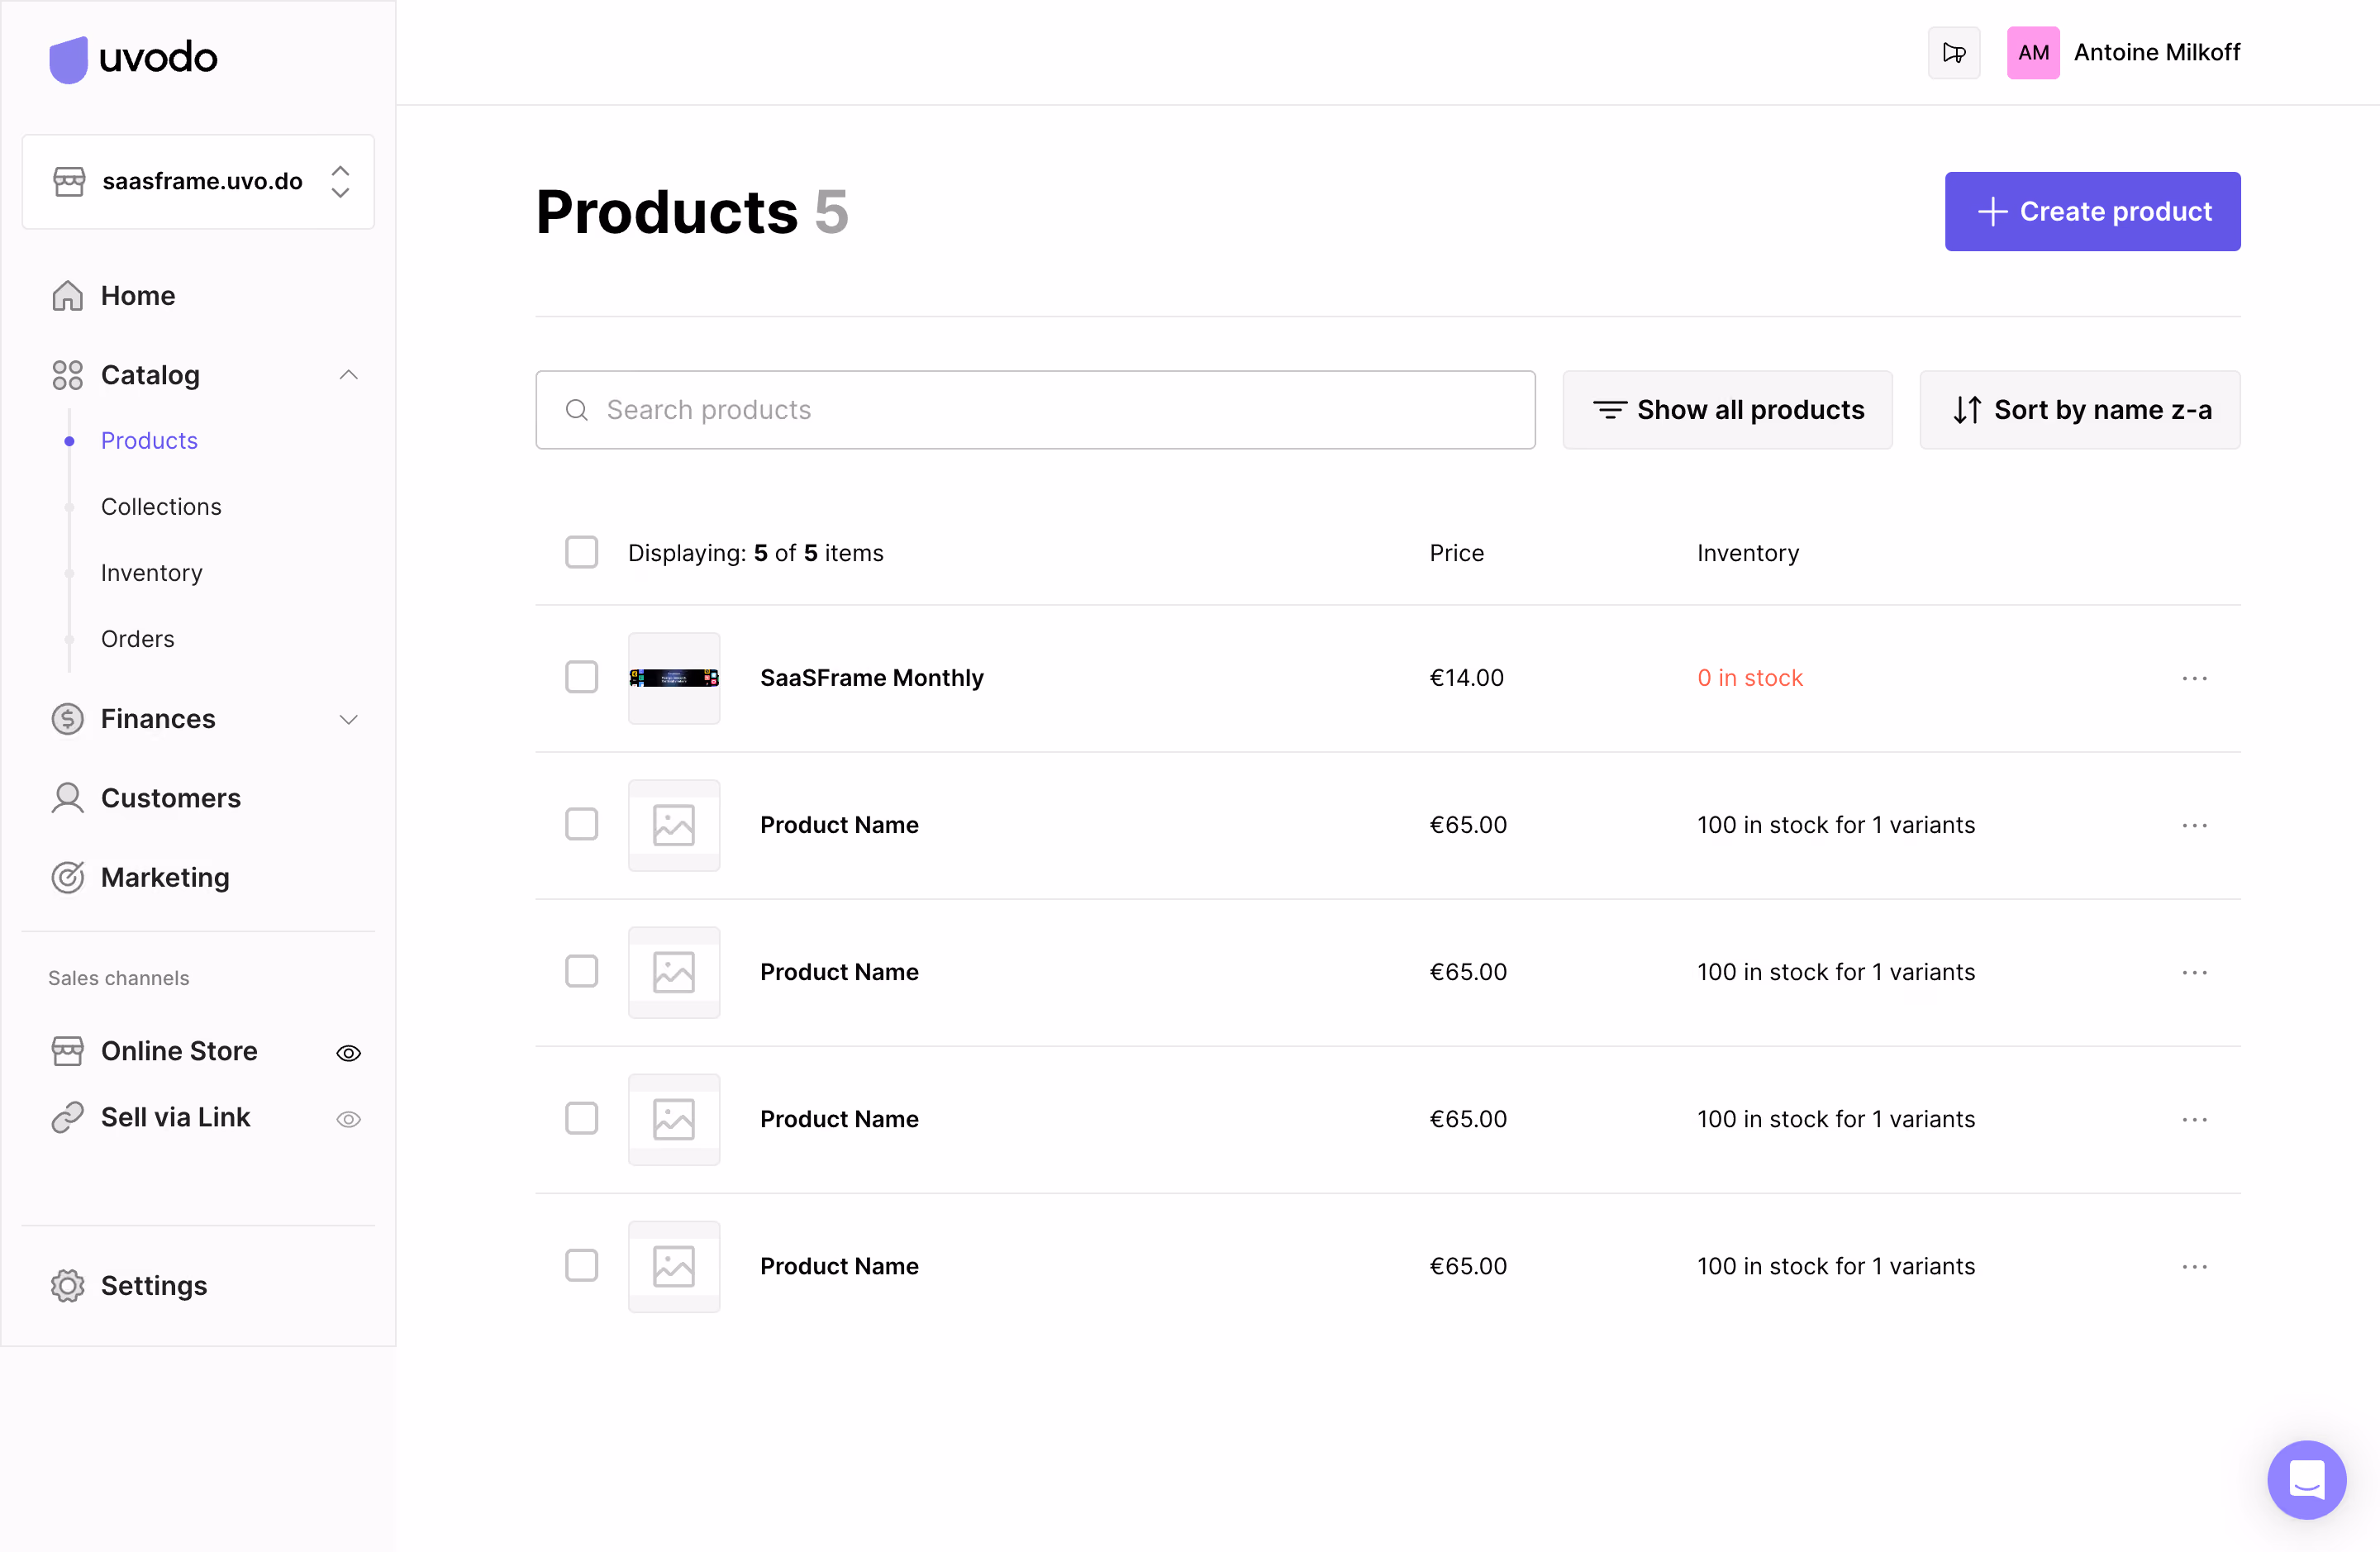This screenshot has width=2380, height=1552.
Task: Expand the Finances menu chevron
Action: [x=348, y=719]
